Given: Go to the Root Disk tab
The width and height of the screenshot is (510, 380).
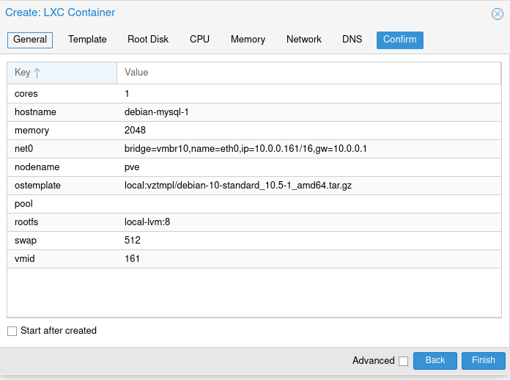Looking at the screenshot, I should click(x=148, y=40).
